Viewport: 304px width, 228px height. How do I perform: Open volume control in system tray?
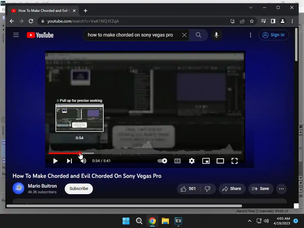point(266,221)
